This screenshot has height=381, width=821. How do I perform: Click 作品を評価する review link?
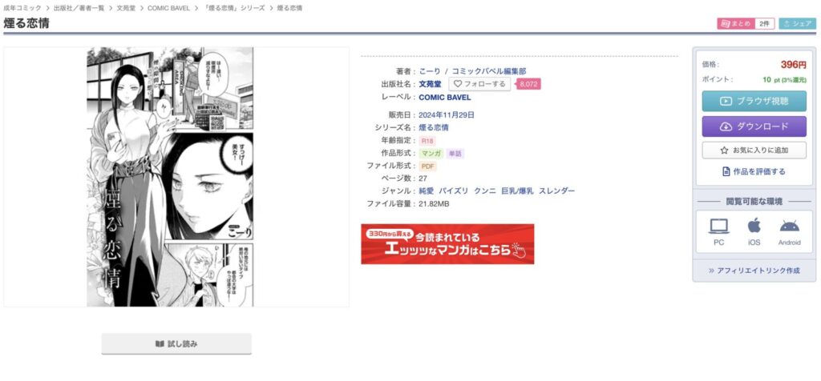click(x=754, y=171)
